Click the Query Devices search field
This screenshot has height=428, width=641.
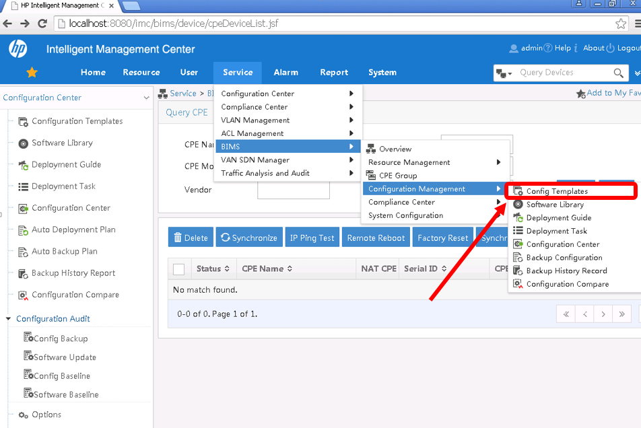pyautogui.click(x=564, y=73)
